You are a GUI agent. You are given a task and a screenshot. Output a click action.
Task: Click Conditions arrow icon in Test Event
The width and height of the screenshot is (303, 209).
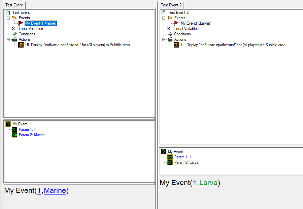(14, 34)
